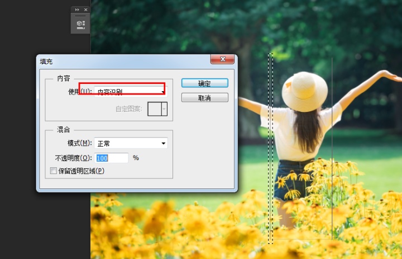The height and width of the screenshot is (259, 402).
Task: Expand the collapsed panel with double arrows
Action: point(77,10)
